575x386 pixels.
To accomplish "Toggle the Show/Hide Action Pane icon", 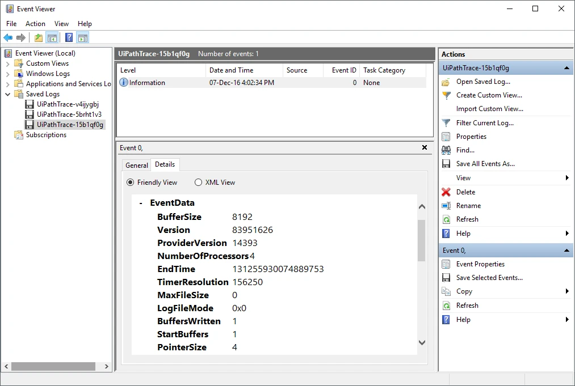I will coord(83,37).
